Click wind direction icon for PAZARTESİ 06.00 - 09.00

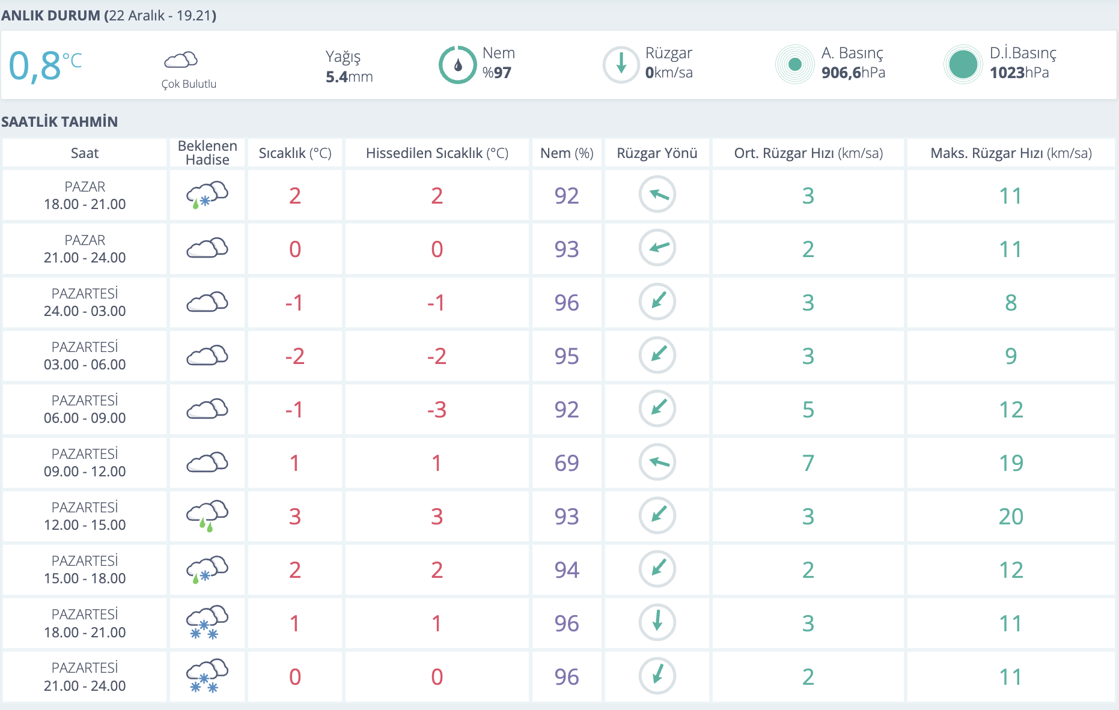tap(657, 408)
